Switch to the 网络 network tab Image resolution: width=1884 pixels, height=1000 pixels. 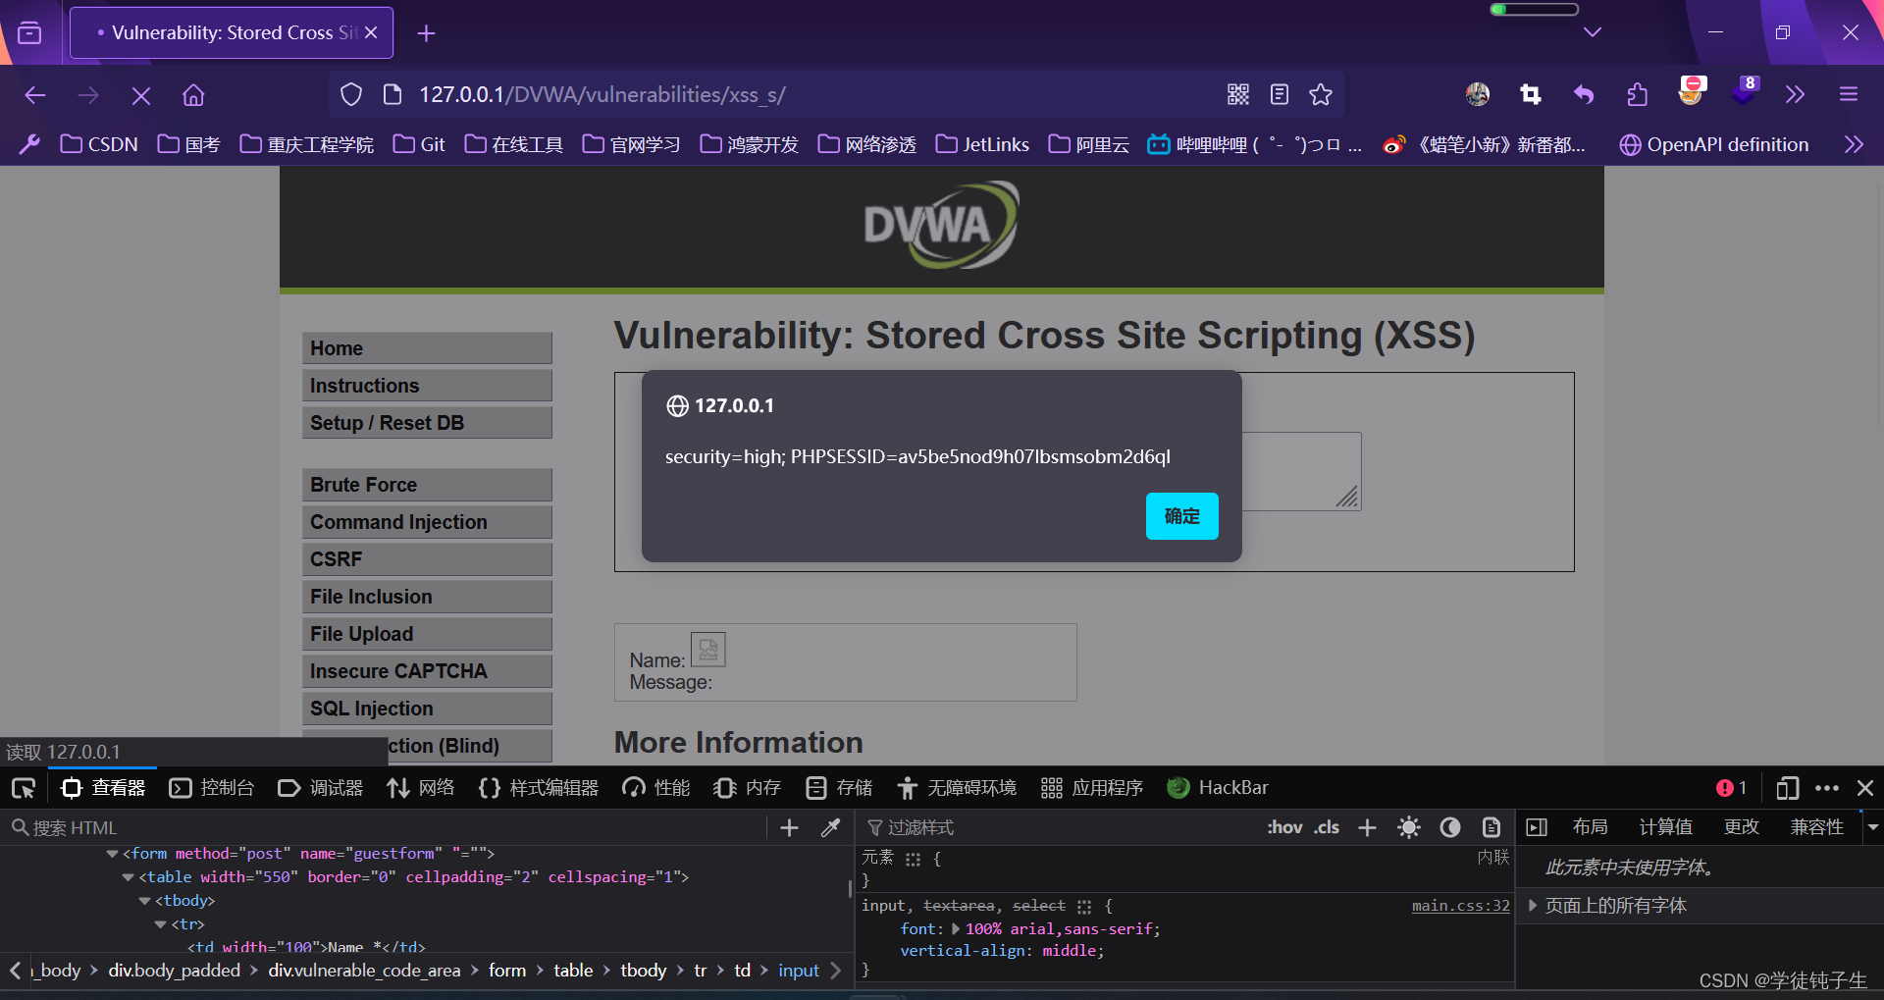pyautogui.click(x=421, y=788)
